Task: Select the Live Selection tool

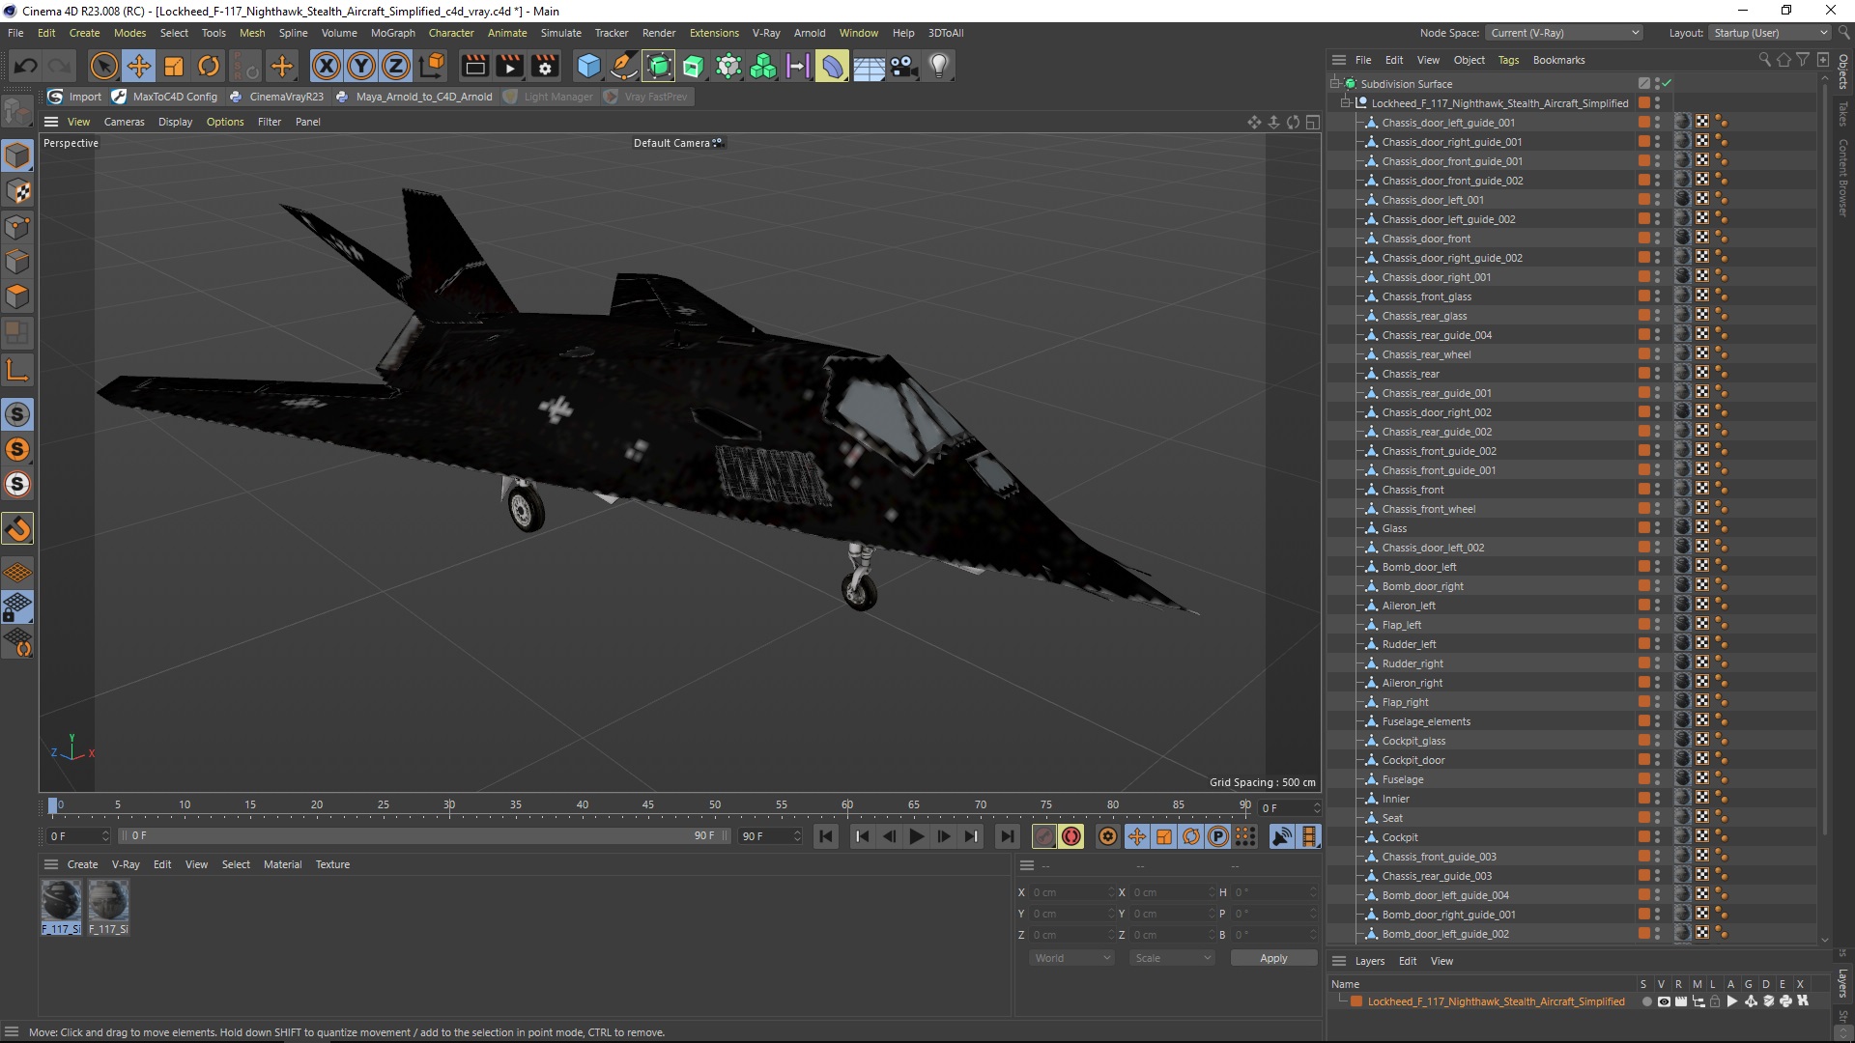Action: tap(103, 66)
